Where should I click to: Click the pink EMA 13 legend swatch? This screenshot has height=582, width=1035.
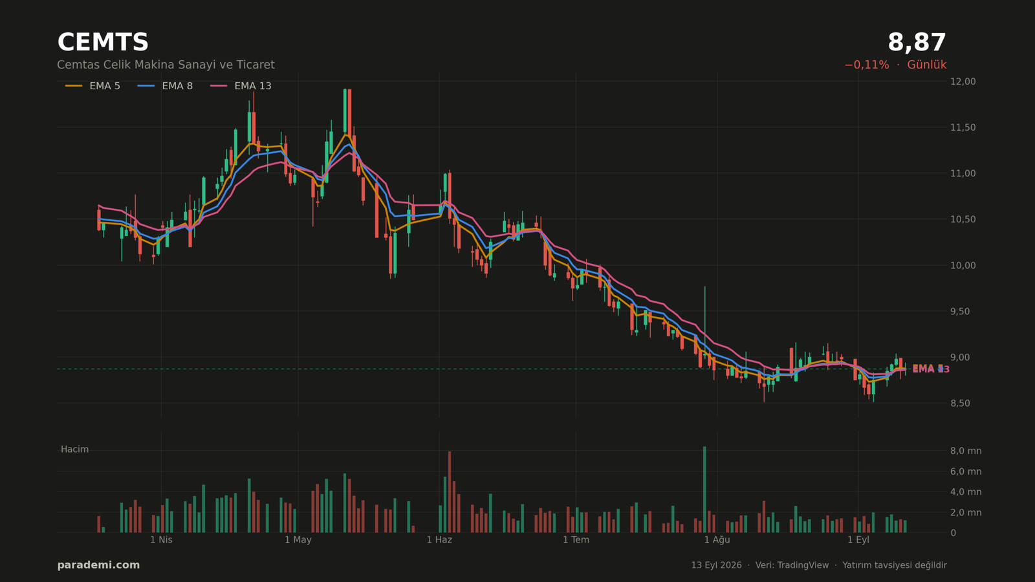point(219,86)
